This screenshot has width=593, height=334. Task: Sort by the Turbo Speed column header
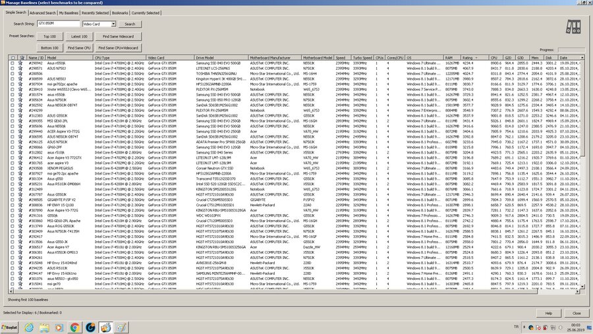[362, 58]
